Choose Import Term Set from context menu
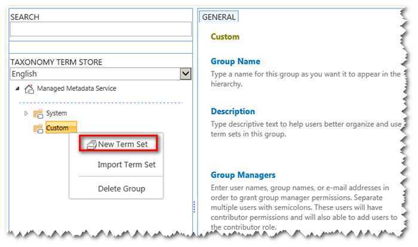This screenshot has height=247, width=418. (x=127, y=164)
